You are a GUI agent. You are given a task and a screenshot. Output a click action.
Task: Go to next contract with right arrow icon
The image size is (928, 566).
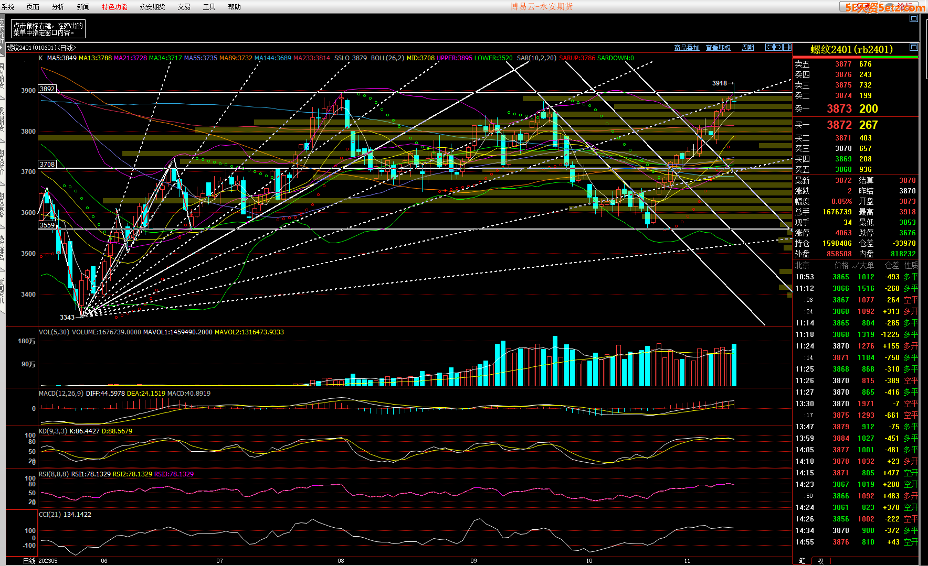pos(778,47)
